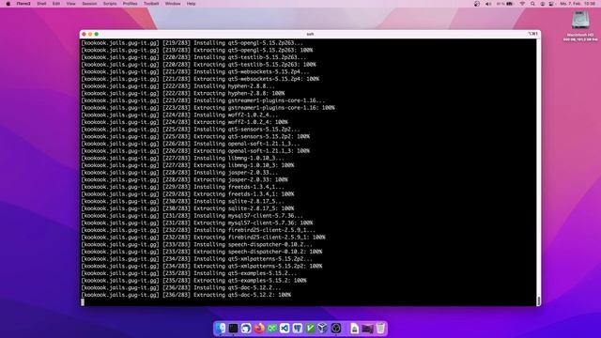
Task: Click line 'Extracting hyphen-2.8.8: 100%'
Action: 239,93
